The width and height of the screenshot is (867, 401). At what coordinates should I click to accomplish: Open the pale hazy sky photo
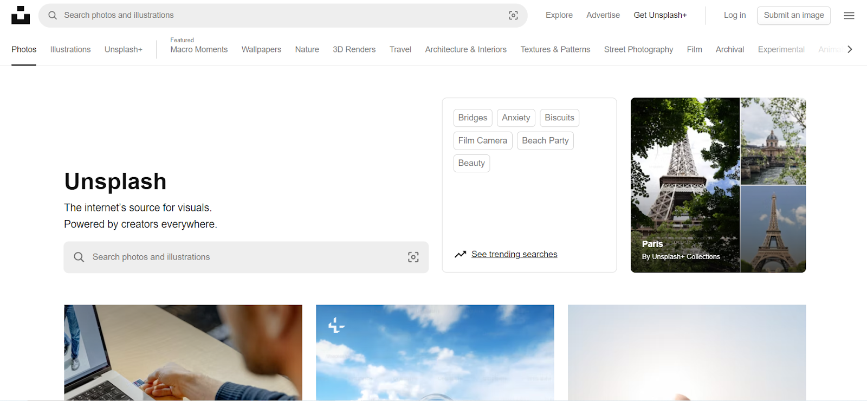pos(687,353)
